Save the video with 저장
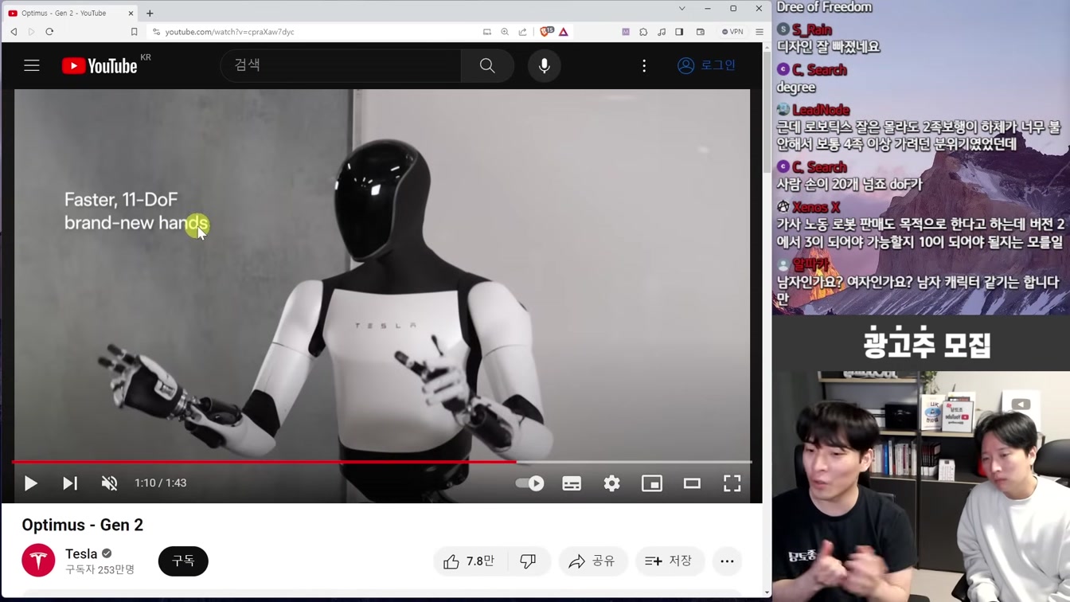This screenshot has height=602, width=1070. pyautogui.click(x=669, y=561)
